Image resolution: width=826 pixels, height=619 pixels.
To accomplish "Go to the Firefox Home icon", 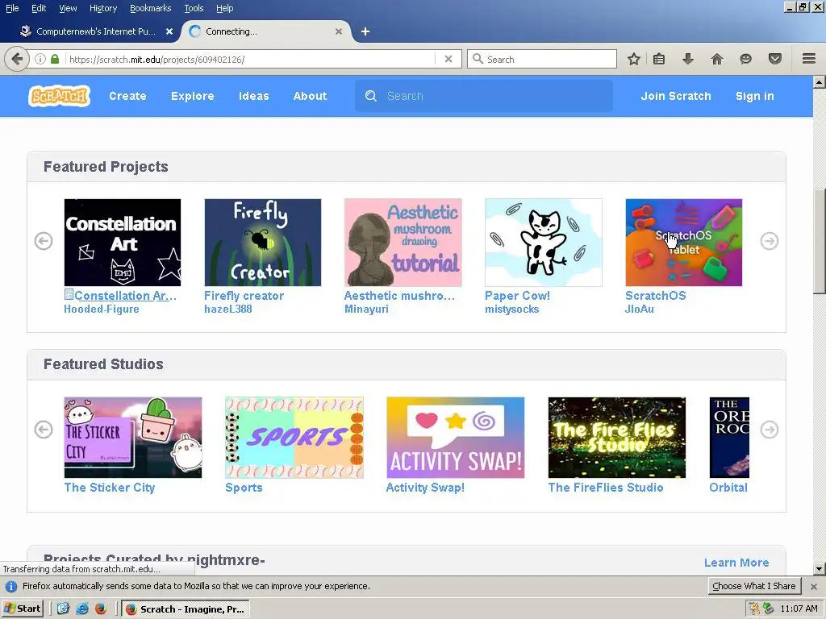I will pyautogui.click(x=717, y=59).
